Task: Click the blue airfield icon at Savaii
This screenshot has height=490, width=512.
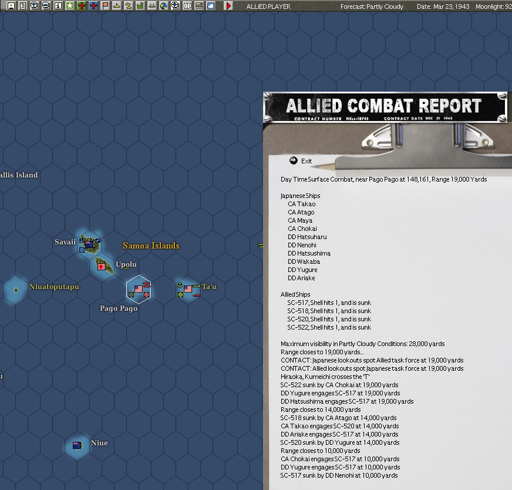Action: (x=97, y=241)
